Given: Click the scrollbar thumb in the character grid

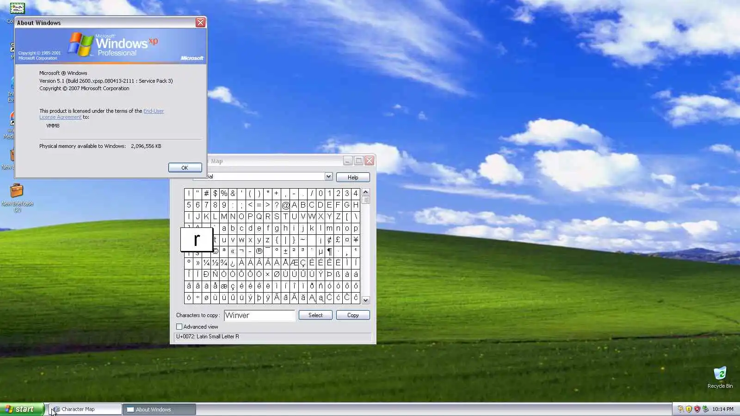Looking at the screenshot, I should [366, 200].
